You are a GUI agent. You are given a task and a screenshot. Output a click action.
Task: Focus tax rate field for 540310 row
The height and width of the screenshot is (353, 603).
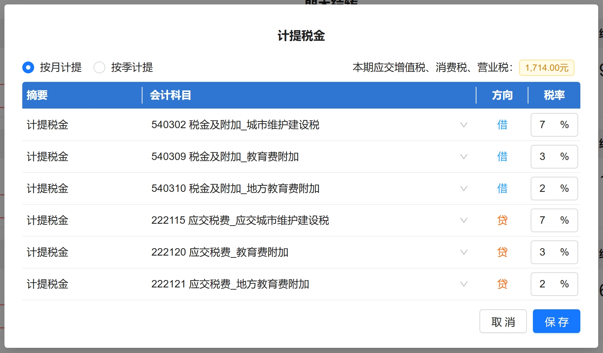click(x=545, y=189)
